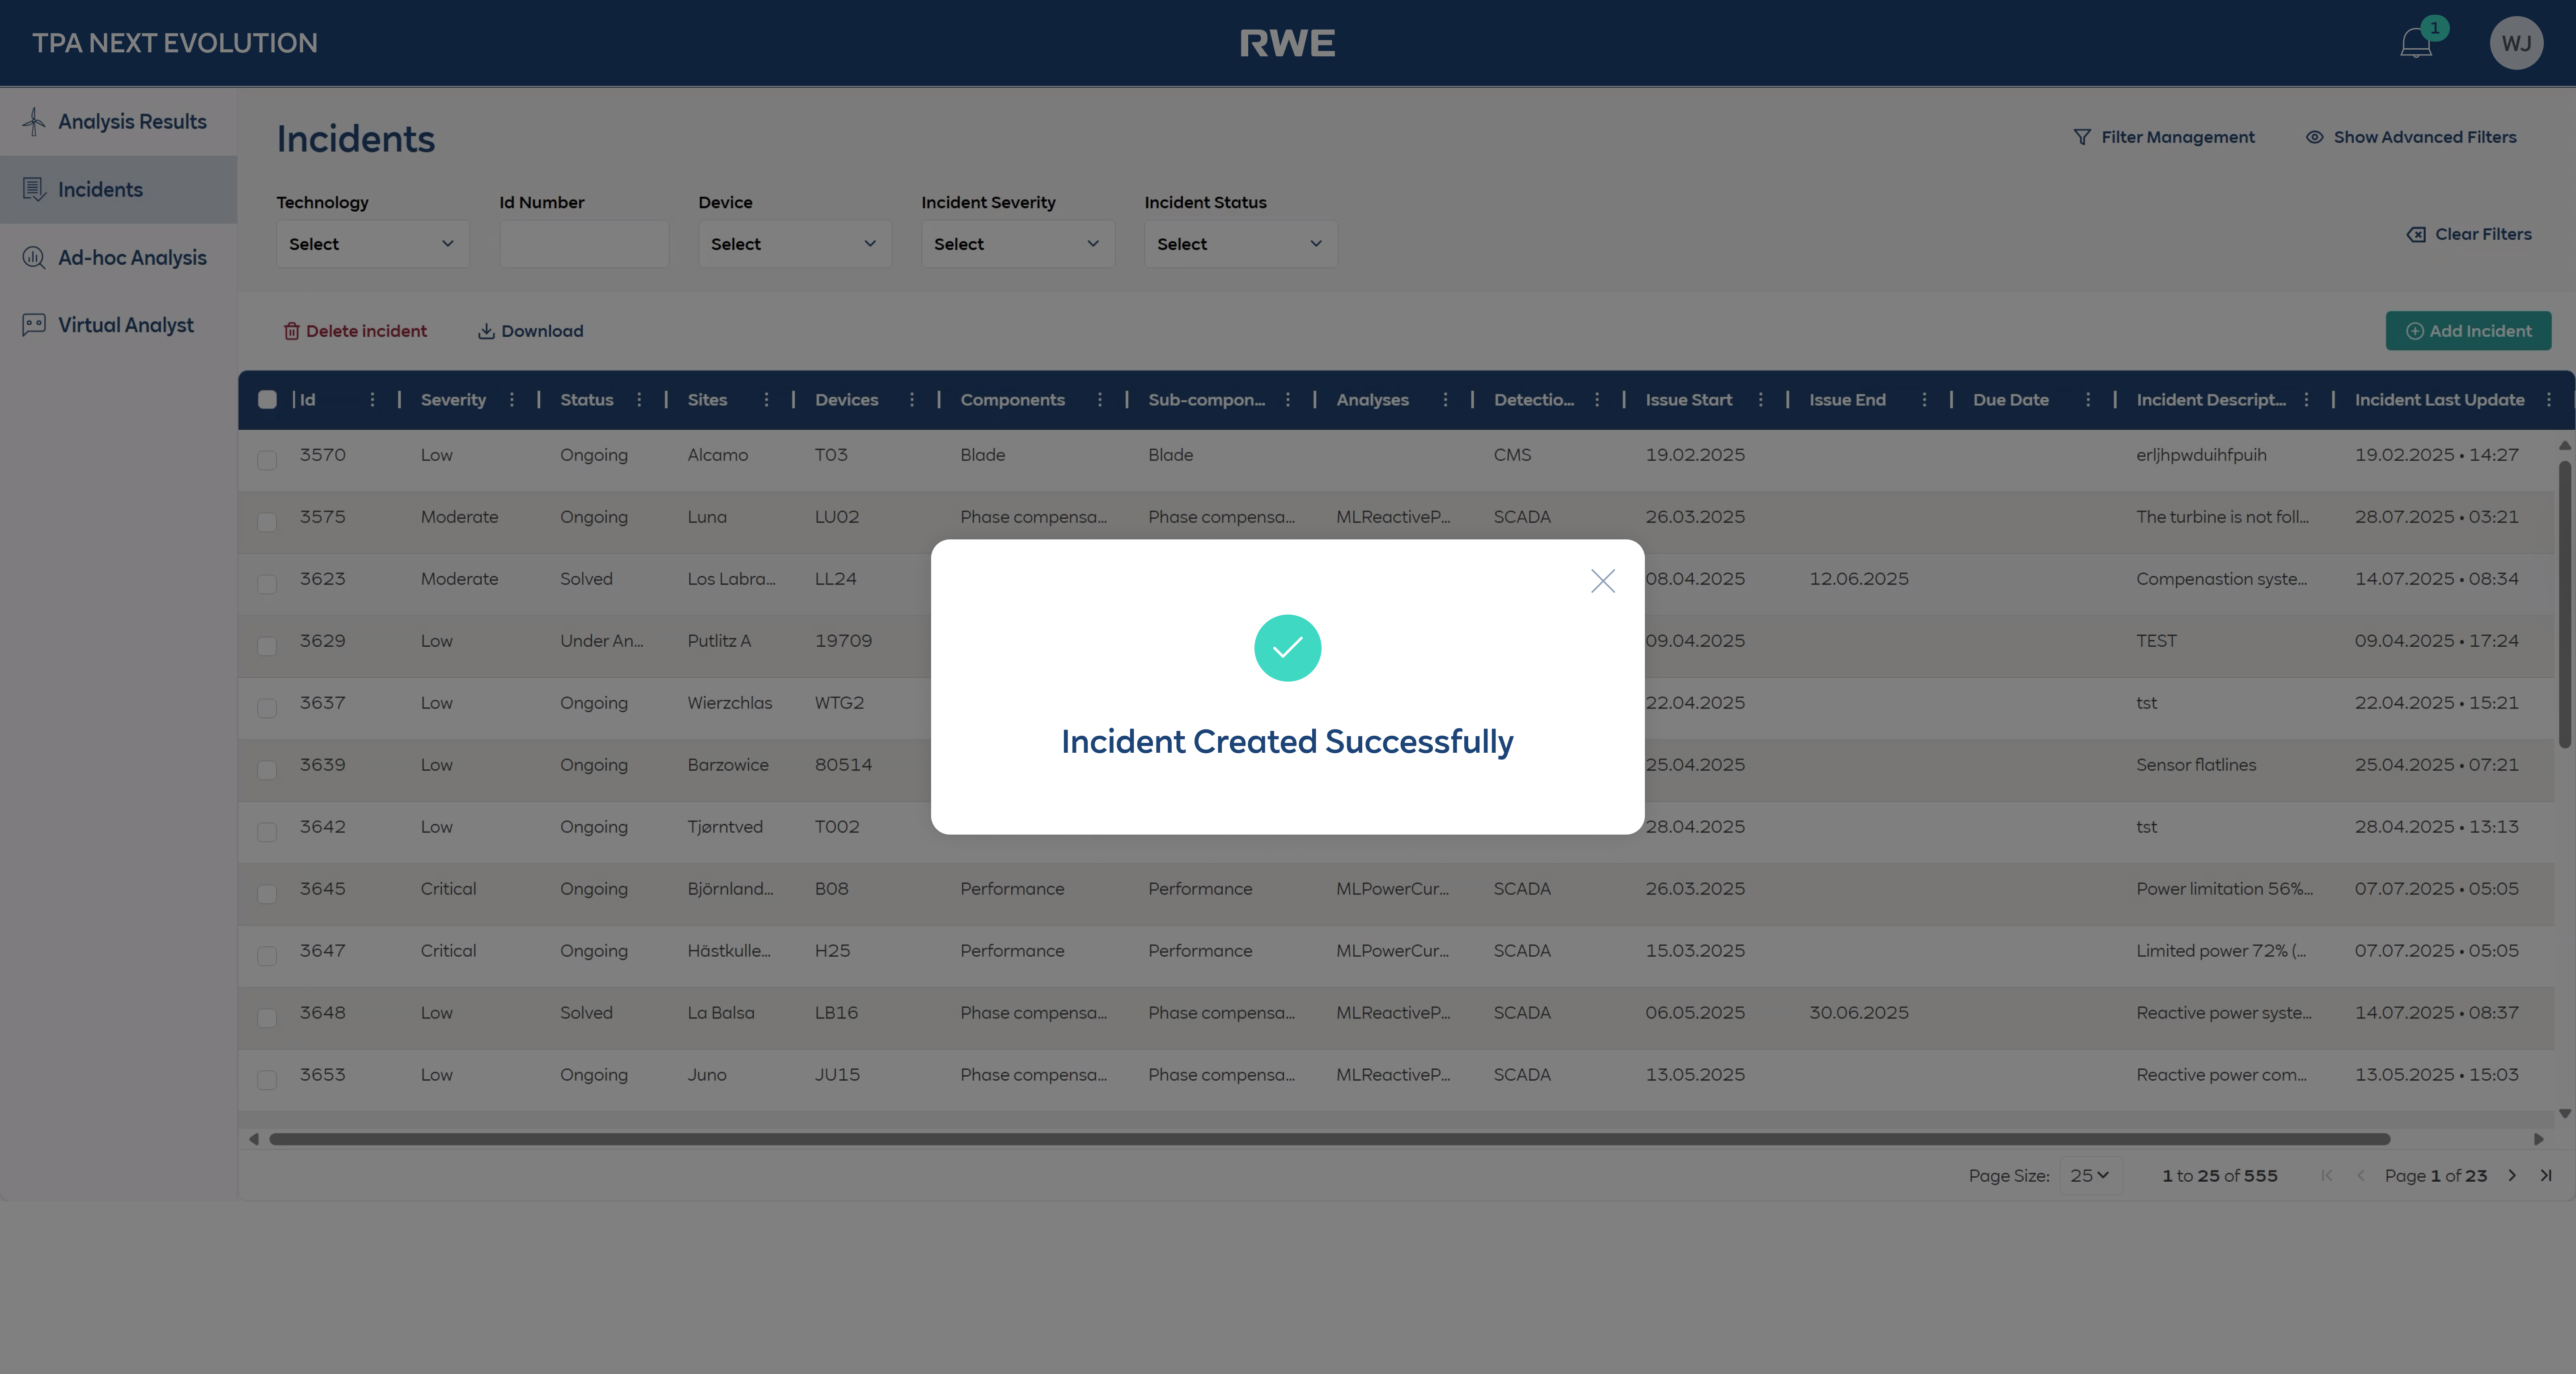Image resolution: width=2576 pixels, height=1374 pixels.
Task: Open the Sites column menu dots
Action: coord(766,400)
